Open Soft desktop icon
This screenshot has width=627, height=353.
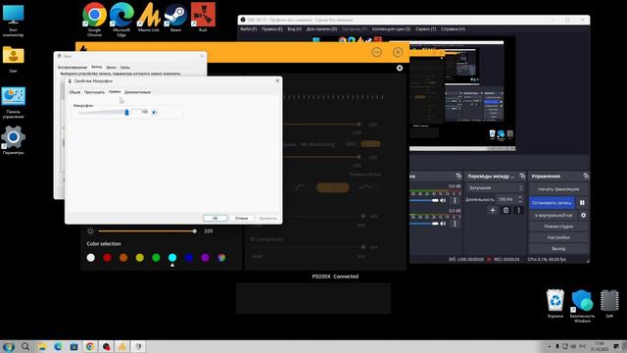[609, 304]
